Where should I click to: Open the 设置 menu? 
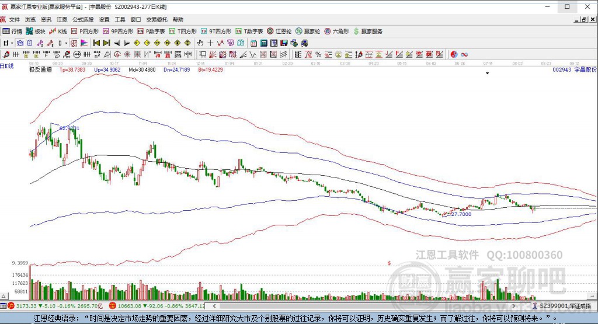pos(104,19)
